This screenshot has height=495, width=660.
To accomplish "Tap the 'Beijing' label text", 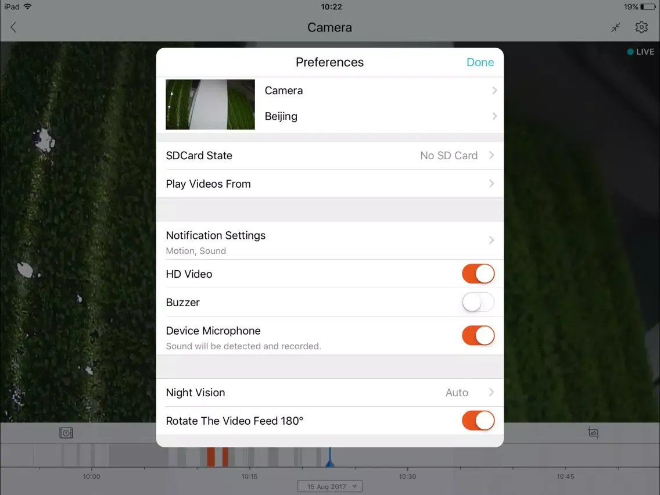I will point(281,117).
